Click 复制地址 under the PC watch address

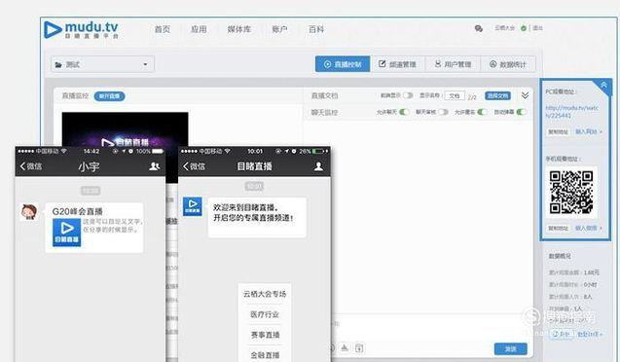pos(558,131)
